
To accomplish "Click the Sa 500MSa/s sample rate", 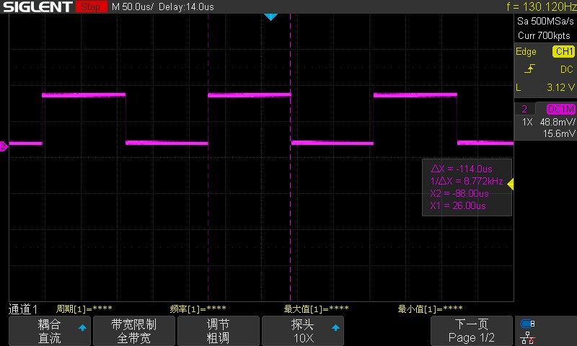I will (545, 22).
